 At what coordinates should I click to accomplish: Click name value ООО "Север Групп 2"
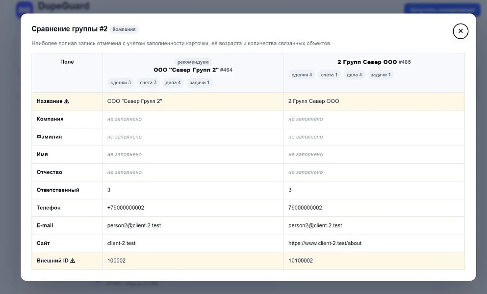pos(134,101)
